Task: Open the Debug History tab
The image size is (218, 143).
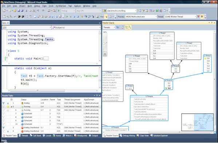Action: pos(127,135)
